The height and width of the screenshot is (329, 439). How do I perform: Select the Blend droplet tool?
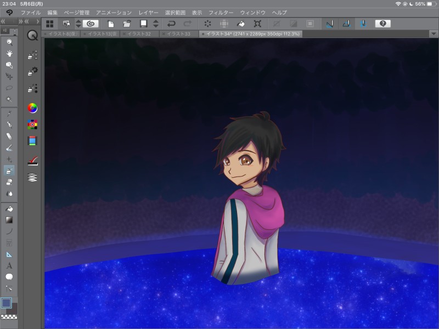(x=9, y=194)
